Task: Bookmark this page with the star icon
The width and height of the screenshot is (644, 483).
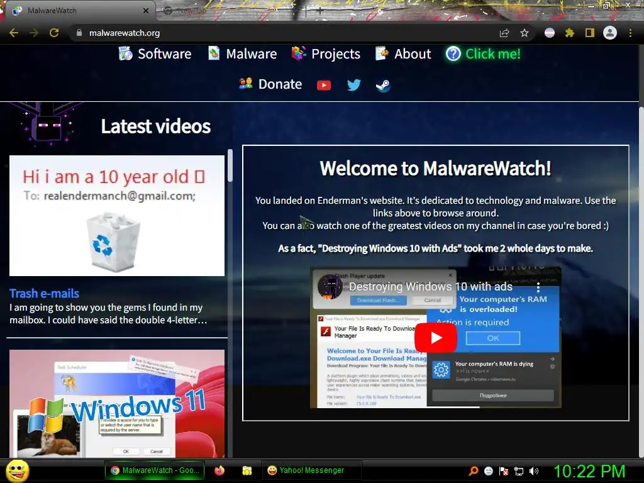Action: [x=525, y=33]
